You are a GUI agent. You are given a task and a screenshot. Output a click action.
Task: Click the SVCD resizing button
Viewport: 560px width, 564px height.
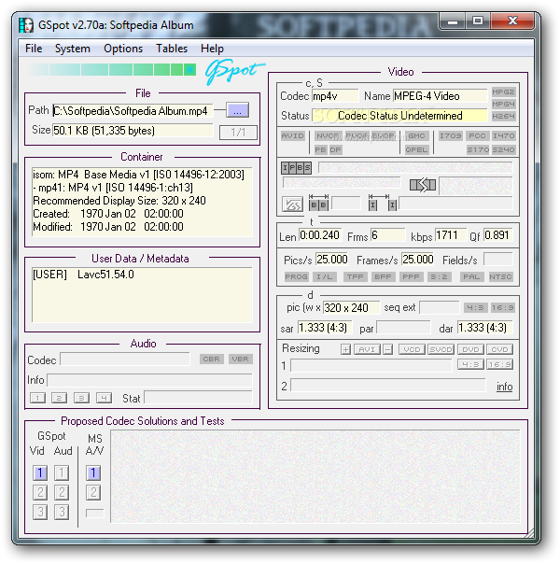click(x=441, y=349)
